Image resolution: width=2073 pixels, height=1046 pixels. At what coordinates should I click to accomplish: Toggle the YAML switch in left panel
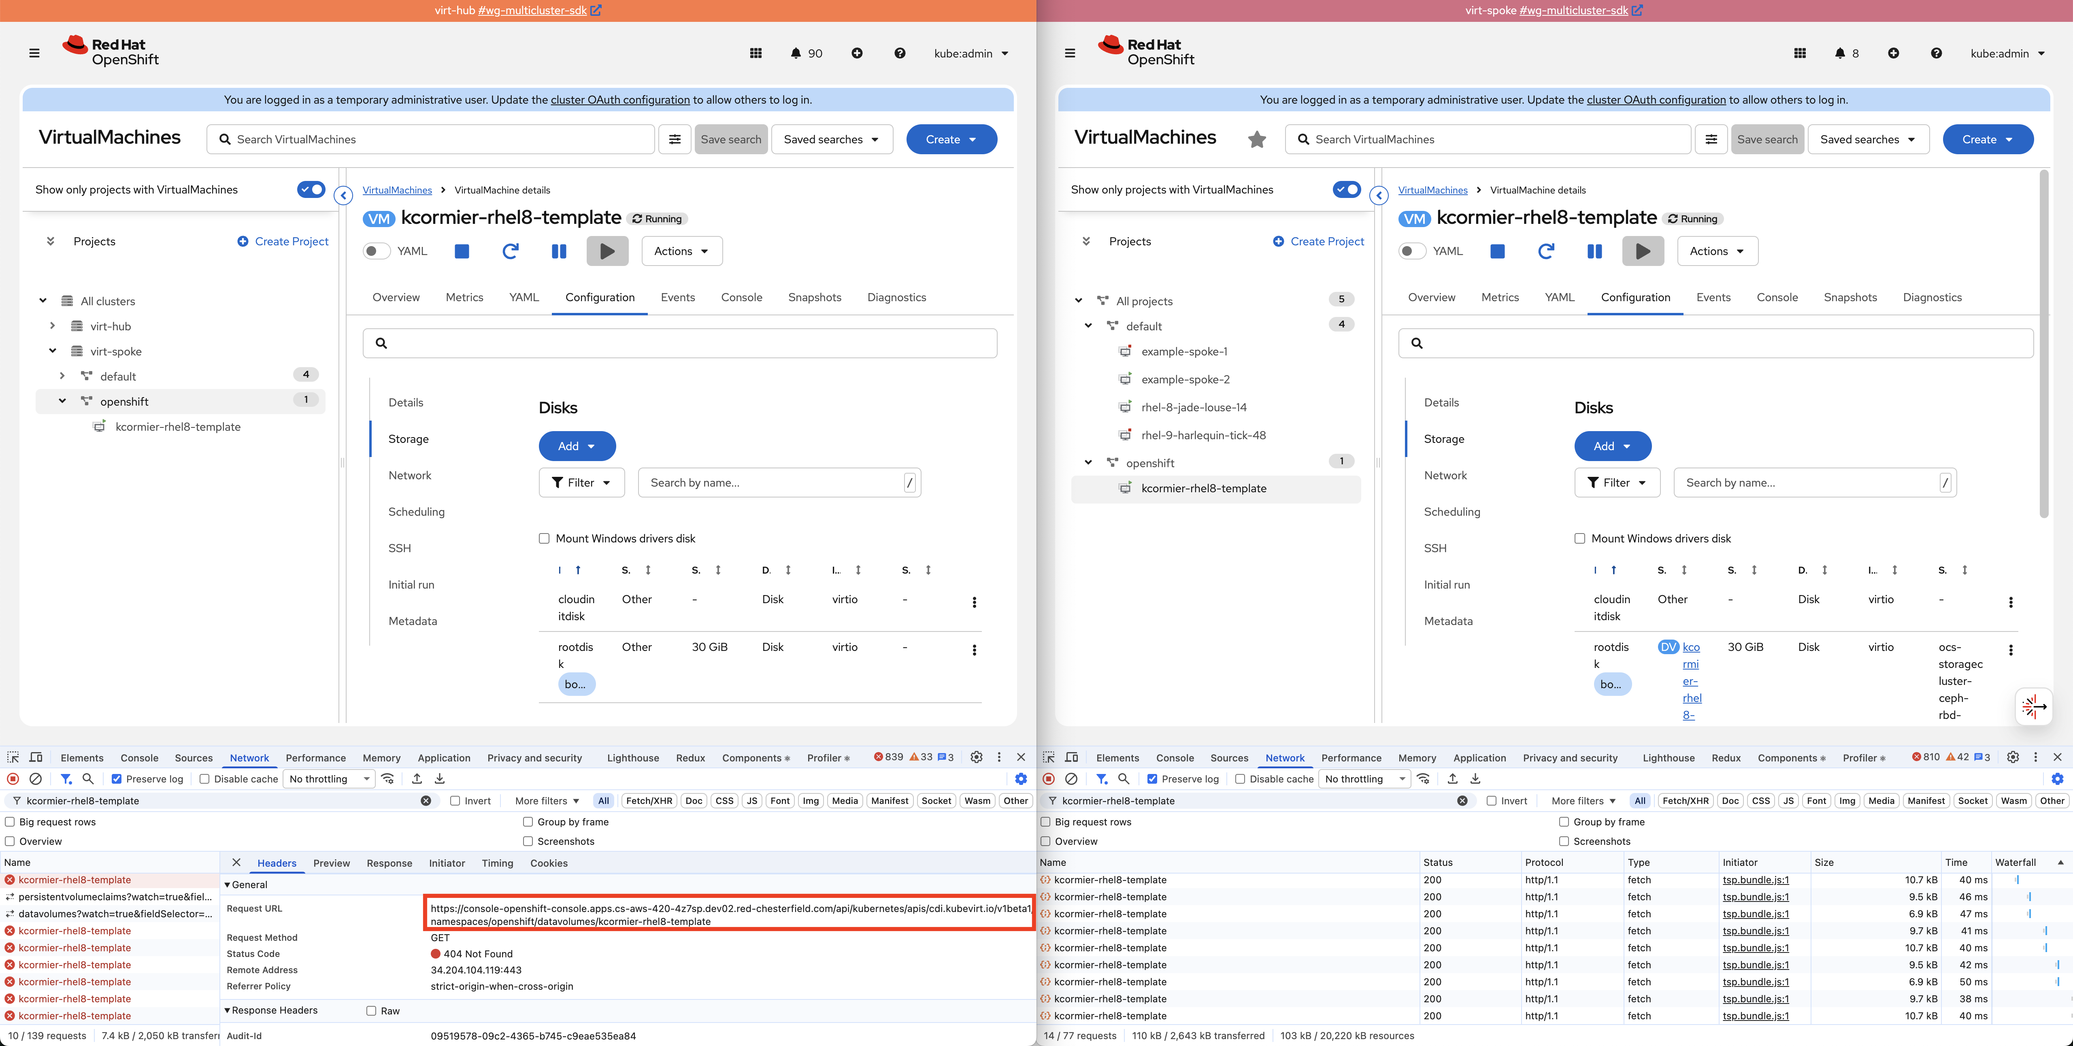[x=376, y=251]
